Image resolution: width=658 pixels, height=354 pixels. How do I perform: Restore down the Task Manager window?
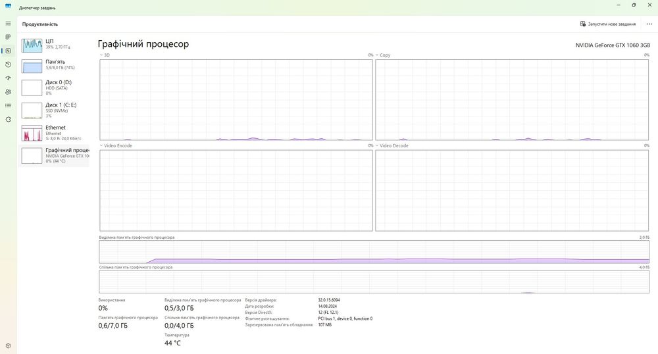634,5
